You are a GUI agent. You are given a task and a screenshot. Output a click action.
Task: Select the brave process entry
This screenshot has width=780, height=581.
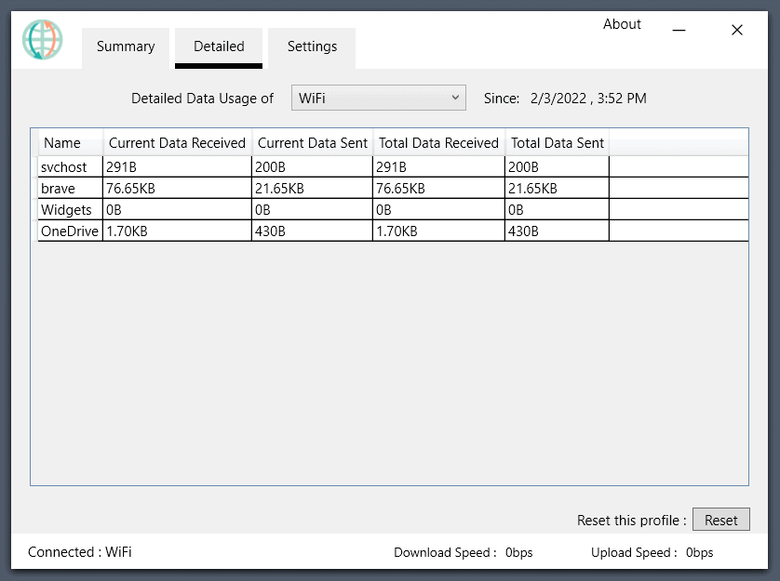61,188
